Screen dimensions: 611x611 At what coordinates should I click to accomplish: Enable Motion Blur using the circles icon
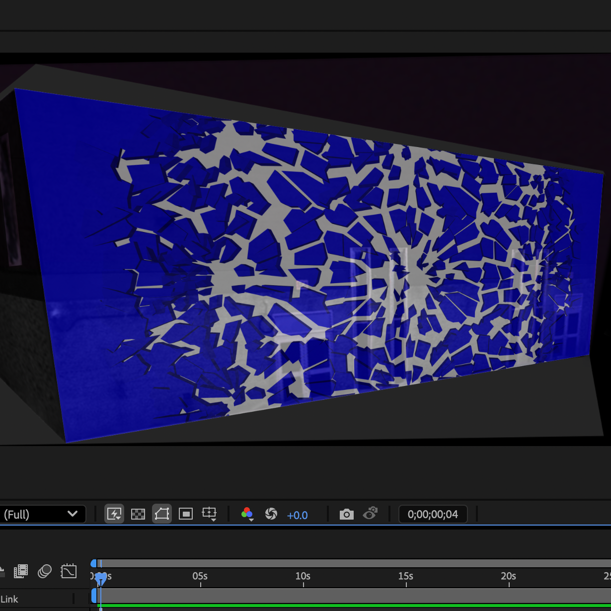44,571
